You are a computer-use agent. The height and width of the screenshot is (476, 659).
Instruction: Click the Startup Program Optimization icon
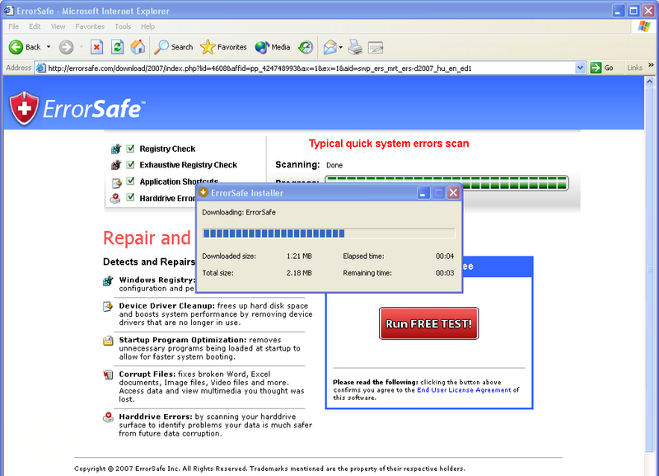108,341
